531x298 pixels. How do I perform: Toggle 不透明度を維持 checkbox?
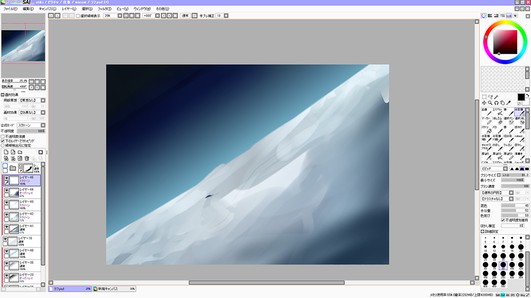coord(503,220)
